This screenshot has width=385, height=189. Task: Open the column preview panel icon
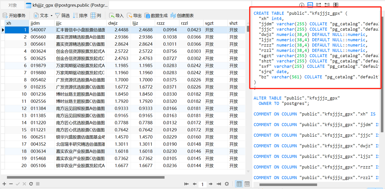click(x=336, y=5)
